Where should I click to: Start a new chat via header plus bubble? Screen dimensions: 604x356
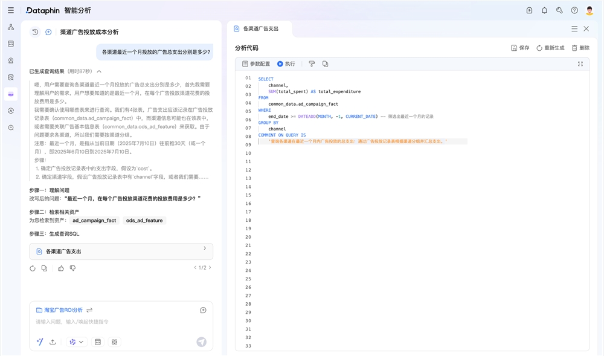click(x=48, y=32)
